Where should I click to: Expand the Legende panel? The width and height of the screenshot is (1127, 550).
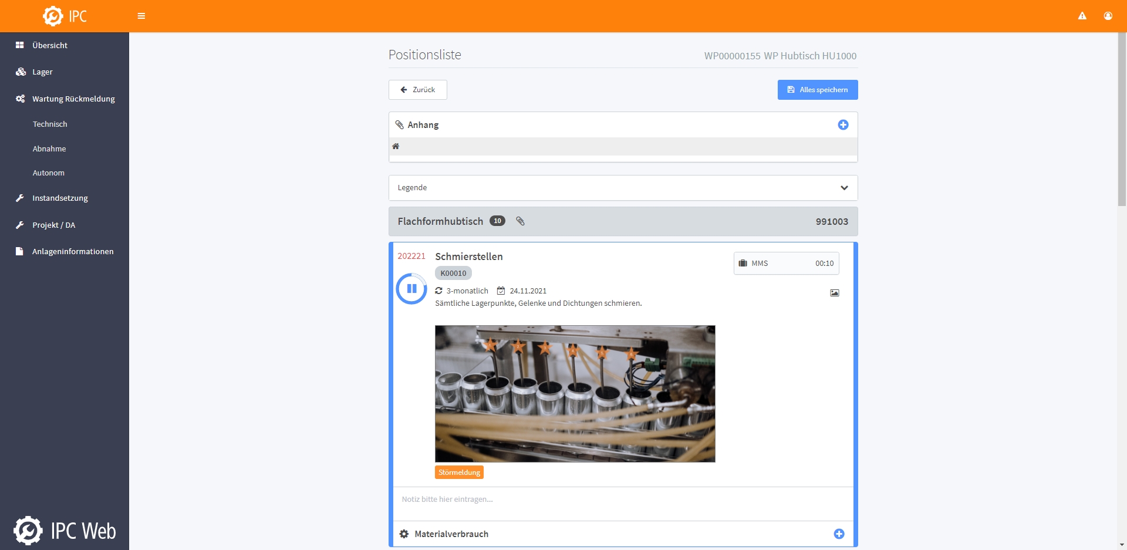(623, 188)
